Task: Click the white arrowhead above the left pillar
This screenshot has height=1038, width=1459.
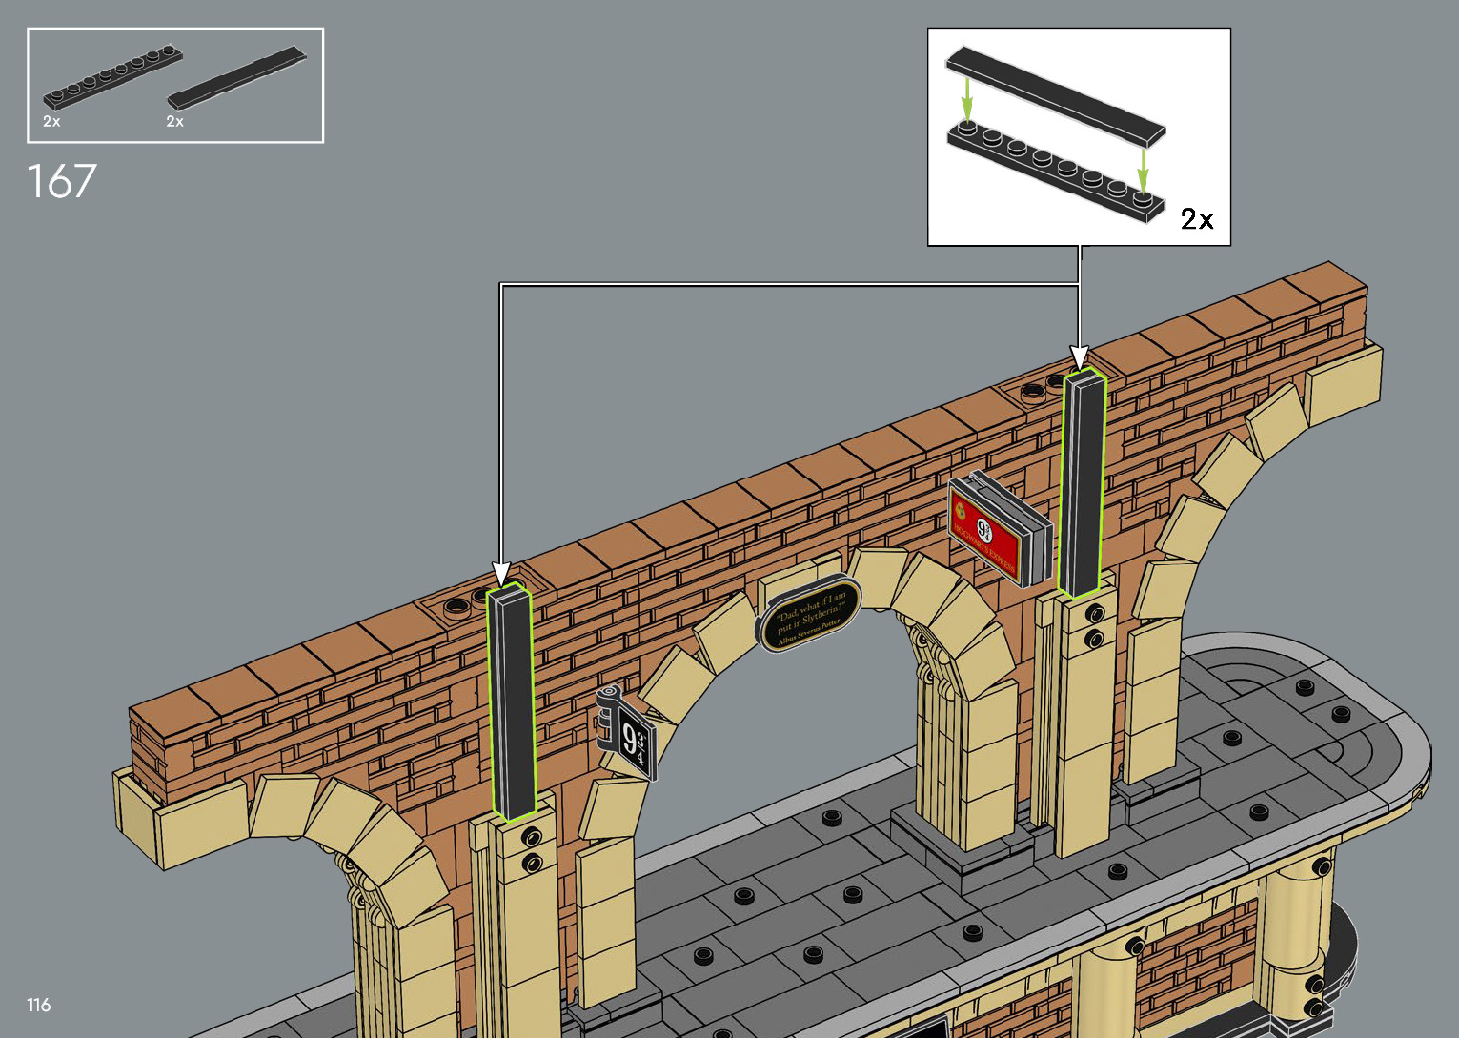Action: click(501, 574)
